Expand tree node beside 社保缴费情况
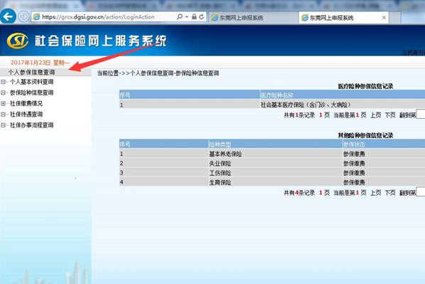Viewport: 425px width, 284px height. point(4,103)
